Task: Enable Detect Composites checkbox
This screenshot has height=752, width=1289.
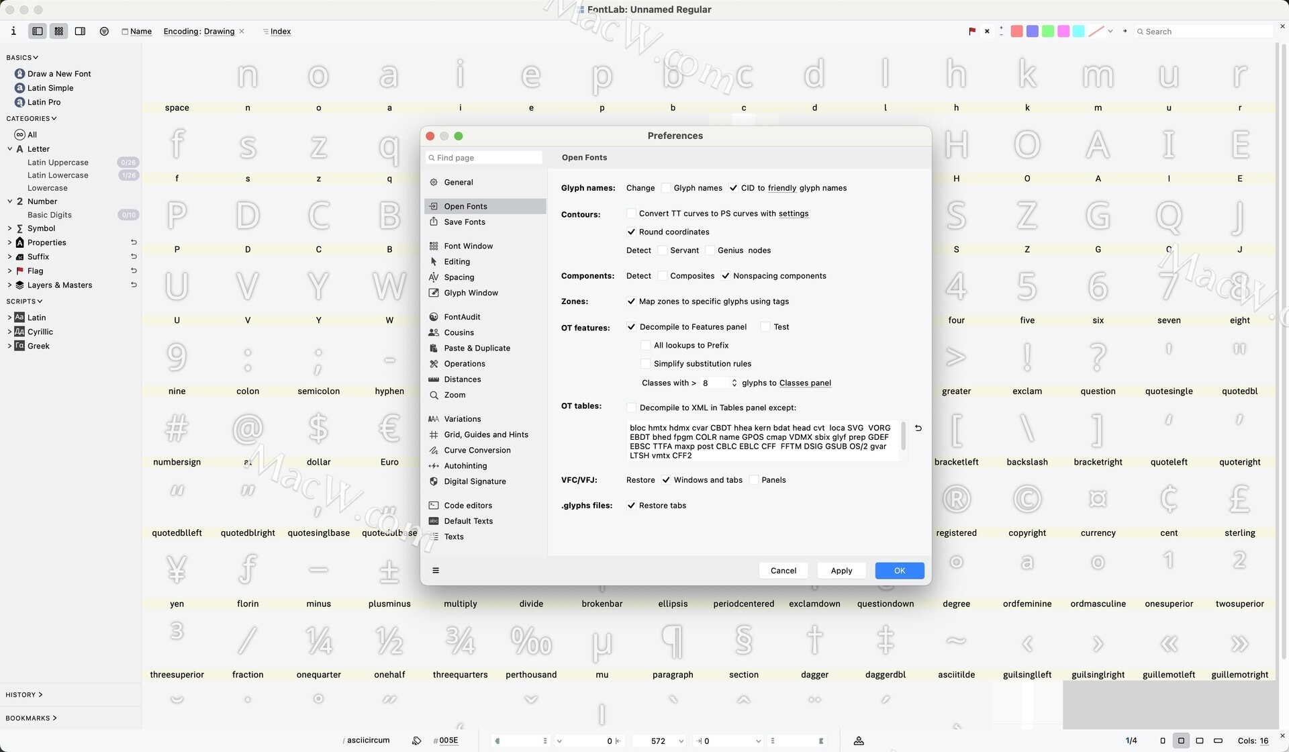Action: (663, 276)
